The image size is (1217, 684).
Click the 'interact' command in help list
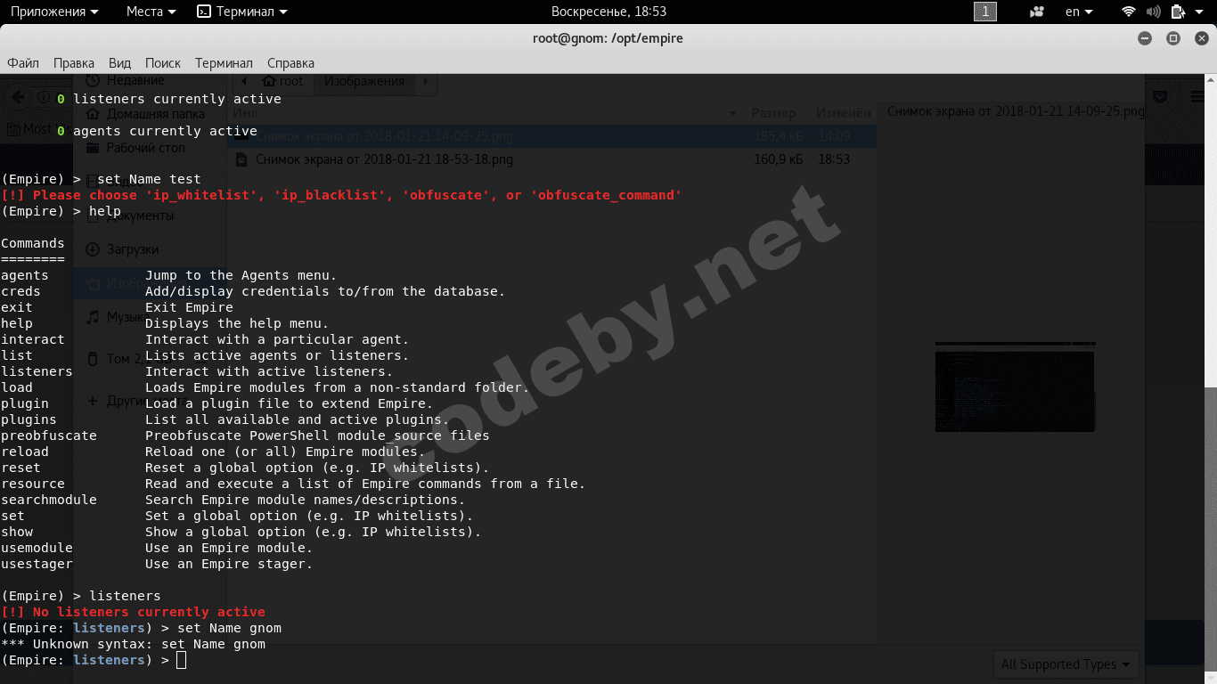coord(33,339)
